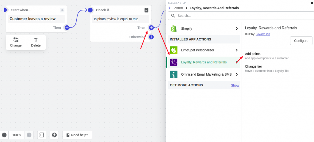This screenshot has width=314, height=142.
Task: Click the 100% zoom level value
Action: (x=17, y=135)
